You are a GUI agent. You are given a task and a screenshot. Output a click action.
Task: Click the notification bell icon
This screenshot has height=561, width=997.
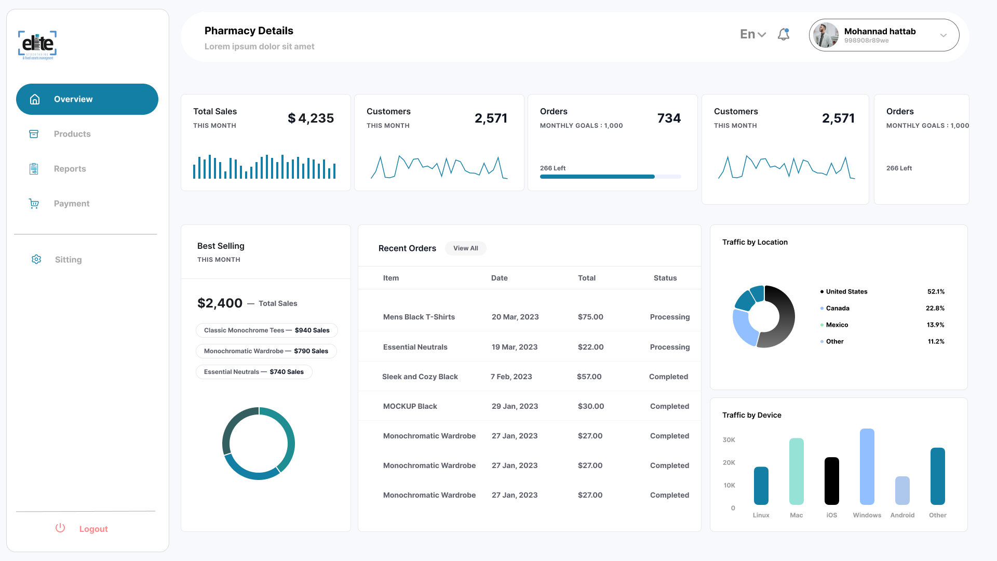coord(784,34)
